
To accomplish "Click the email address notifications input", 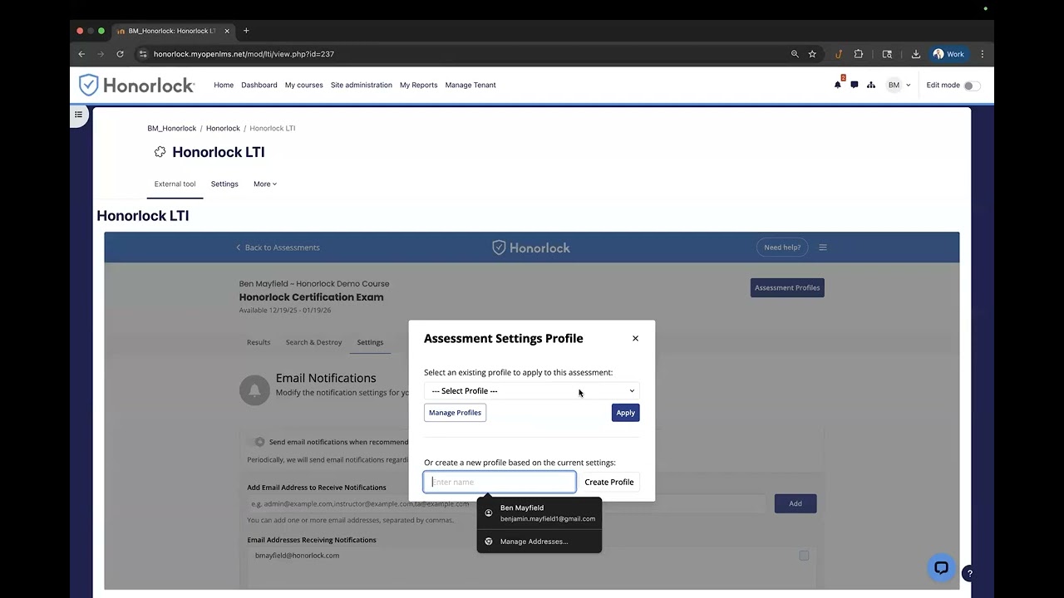I will click(507, 503).
